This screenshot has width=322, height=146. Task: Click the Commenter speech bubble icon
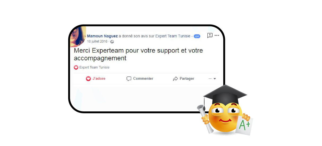tap(129, 79)
